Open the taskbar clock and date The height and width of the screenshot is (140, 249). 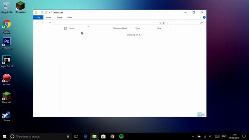pyautogui.click(x=234, y=136)
